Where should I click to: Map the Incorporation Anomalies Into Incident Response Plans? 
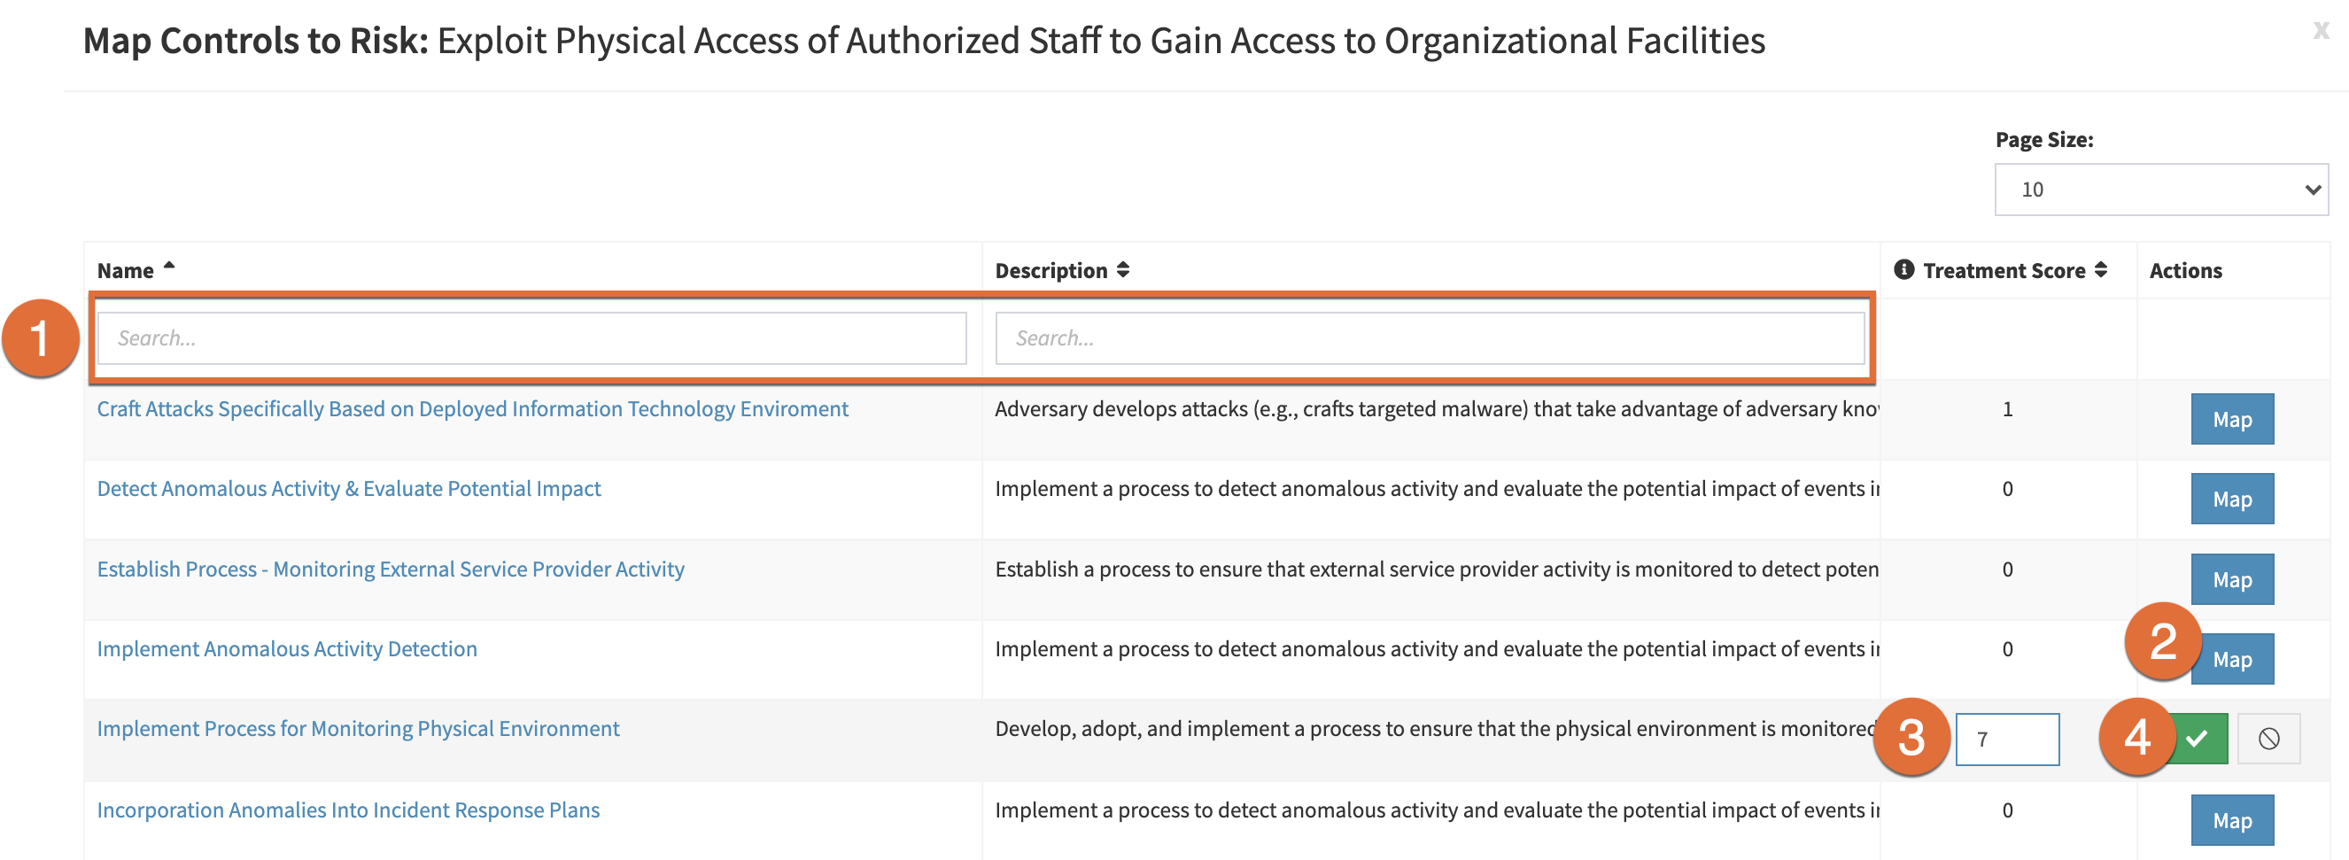coord(2231,820)
